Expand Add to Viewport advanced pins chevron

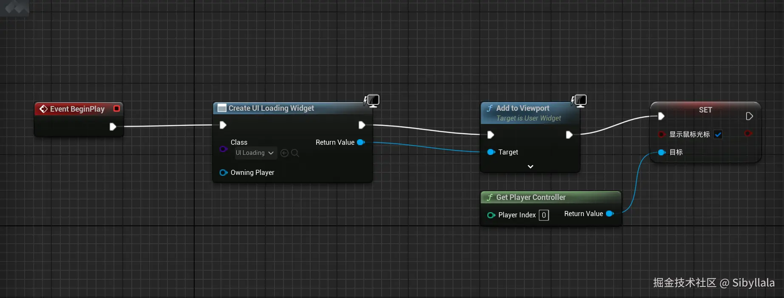coord(530,167)
